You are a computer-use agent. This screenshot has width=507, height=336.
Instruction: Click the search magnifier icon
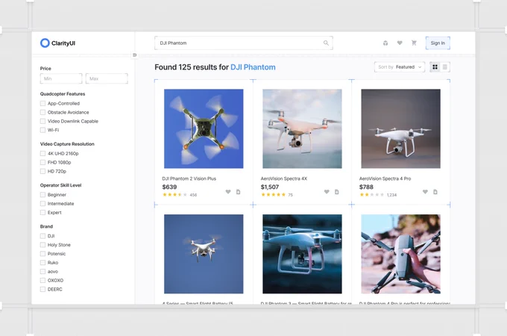[x=326, y=43]
